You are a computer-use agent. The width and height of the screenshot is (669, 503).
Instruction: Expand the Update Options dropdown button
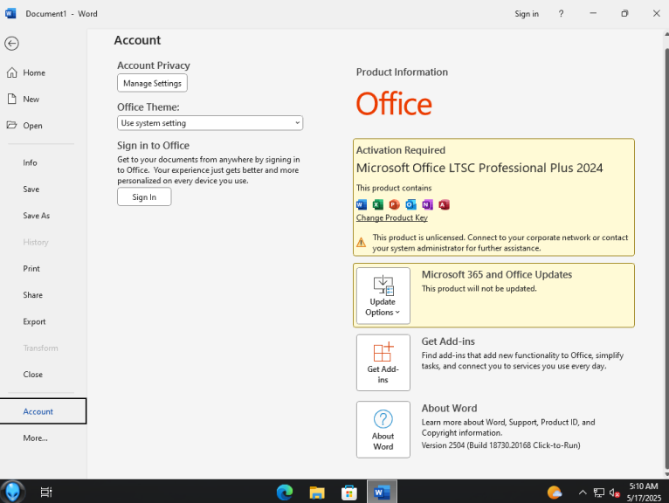click(383, 296)
